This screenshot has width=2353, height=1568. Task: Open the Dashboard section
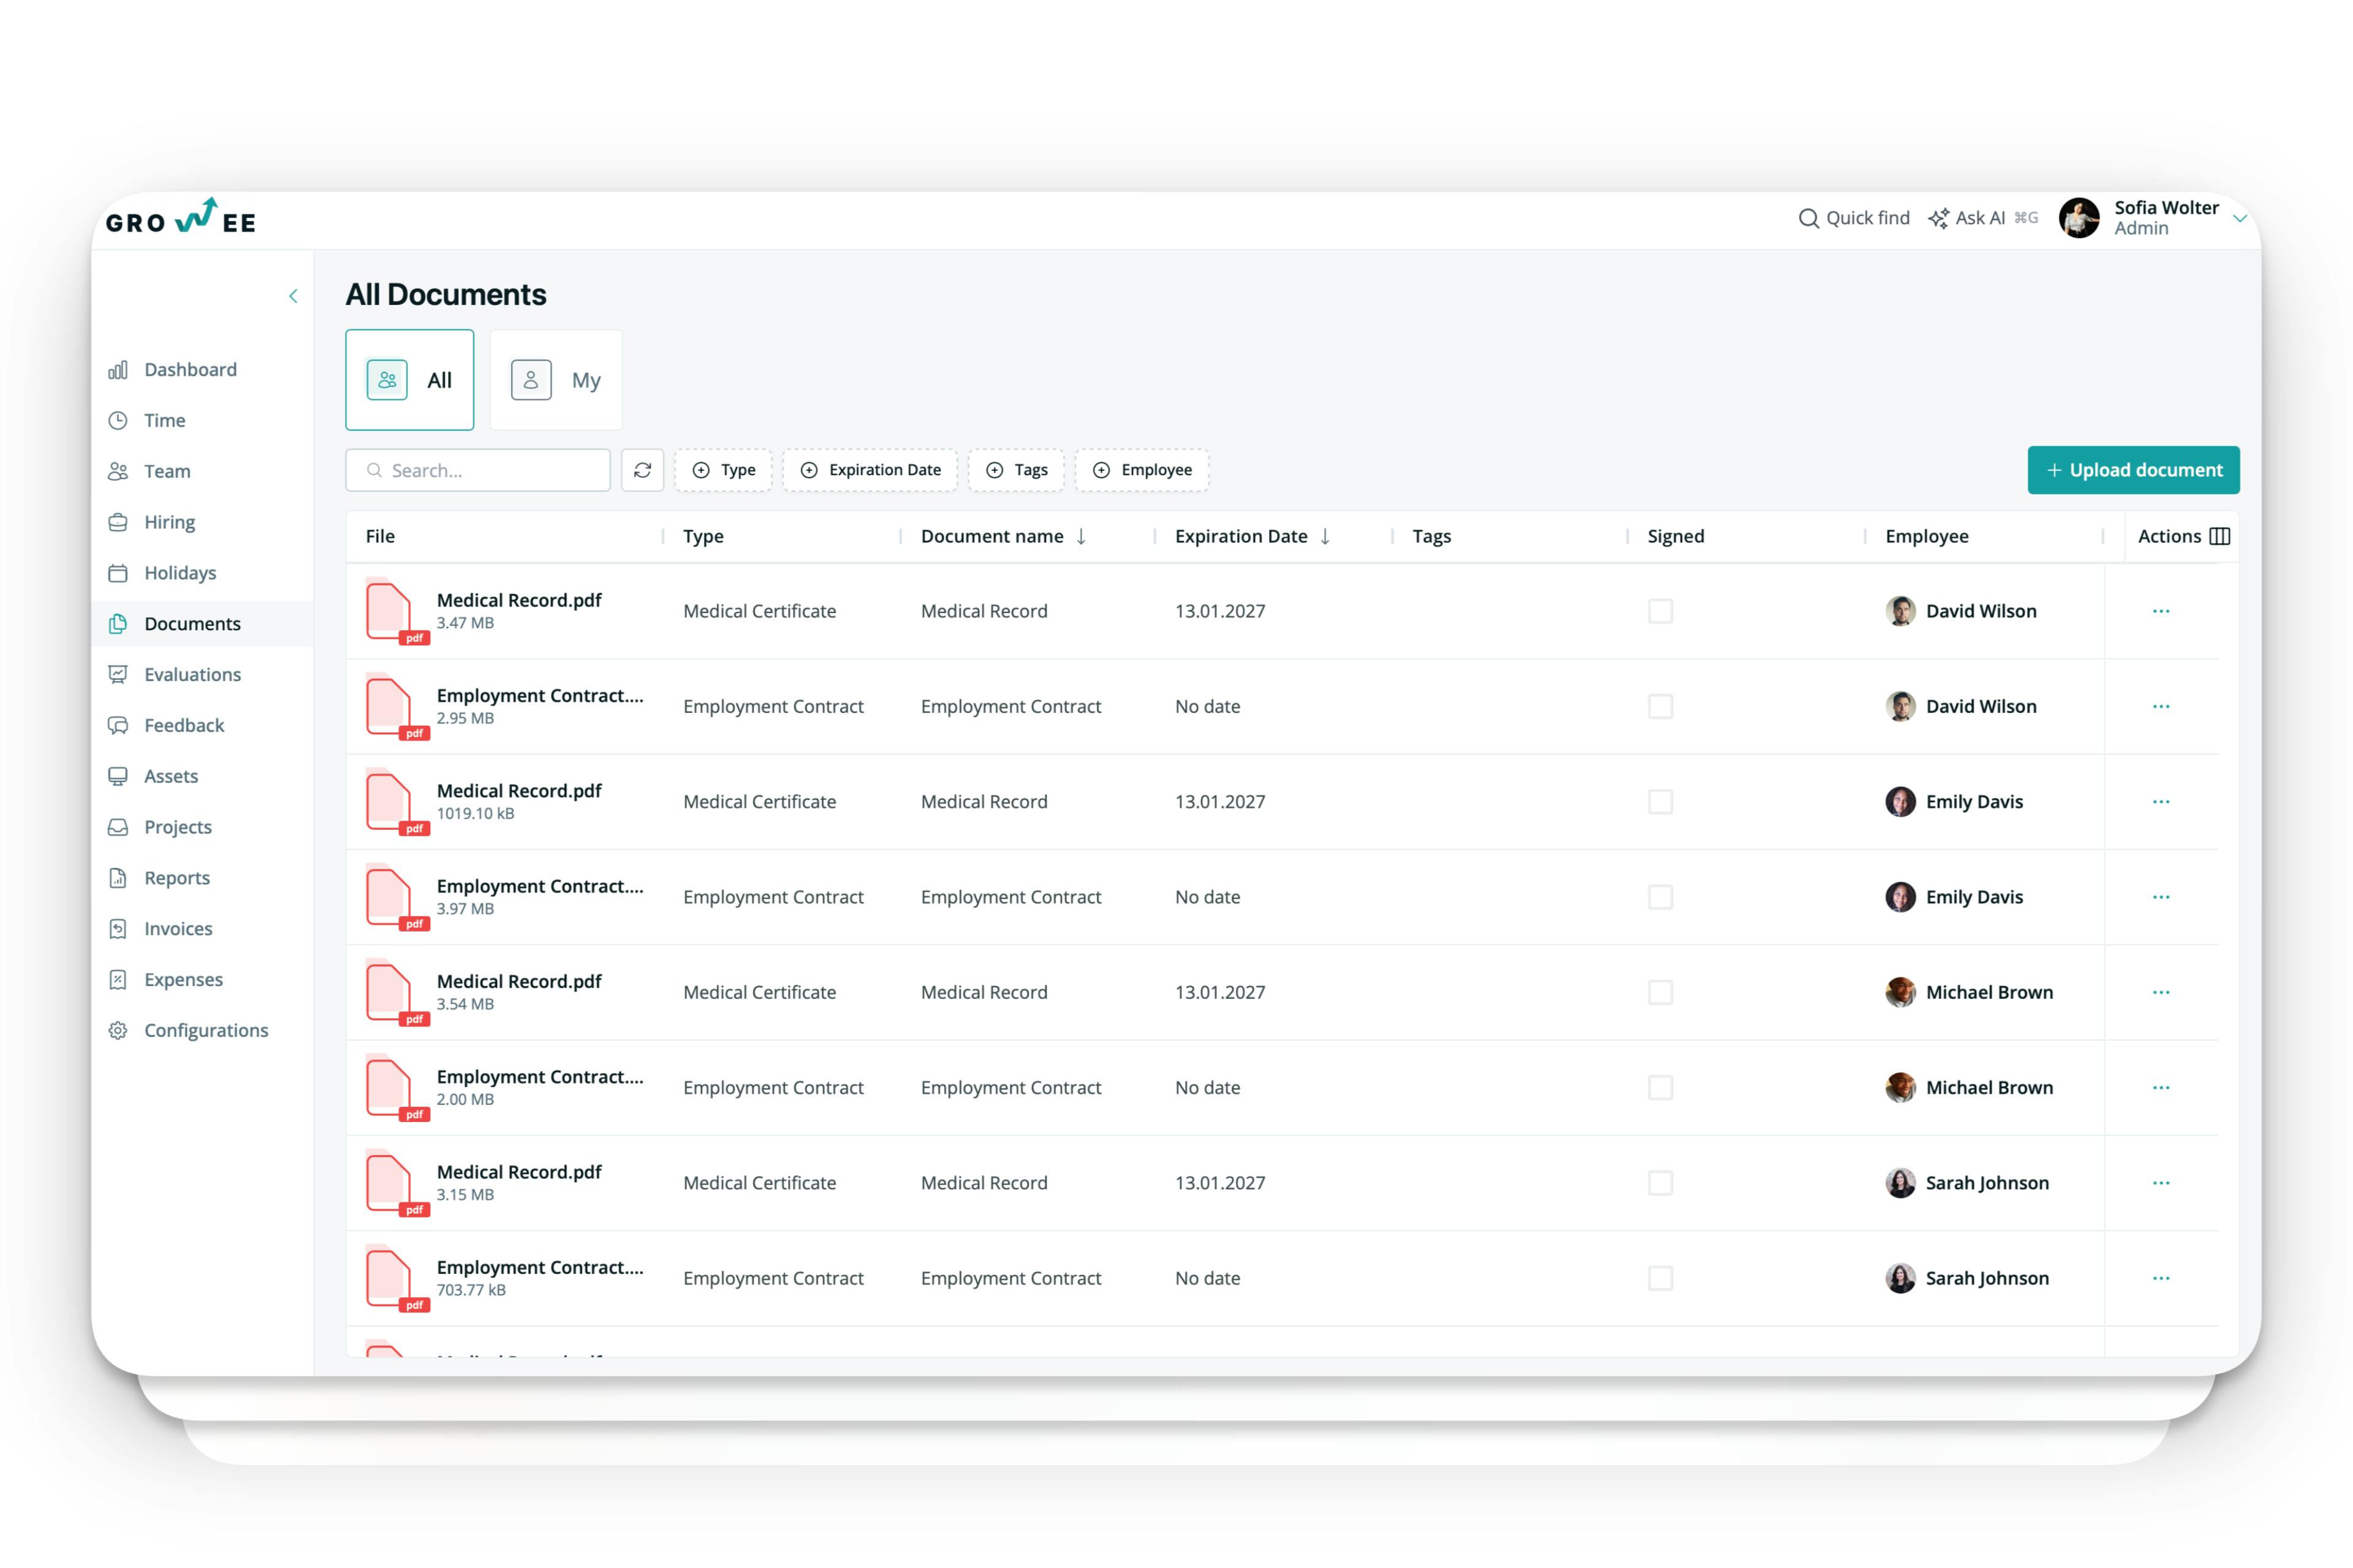tap(190, 369)
